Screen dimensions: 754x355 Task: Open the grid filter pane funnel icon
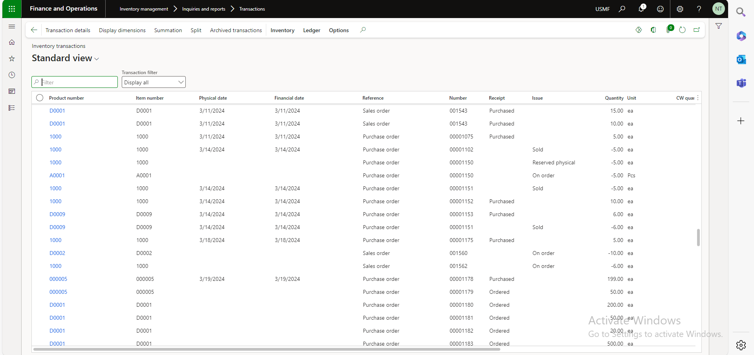(x=719, y=26)
